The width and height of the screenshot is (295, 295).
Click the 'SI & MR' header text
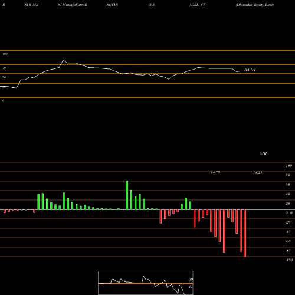(x=31, y=5)
